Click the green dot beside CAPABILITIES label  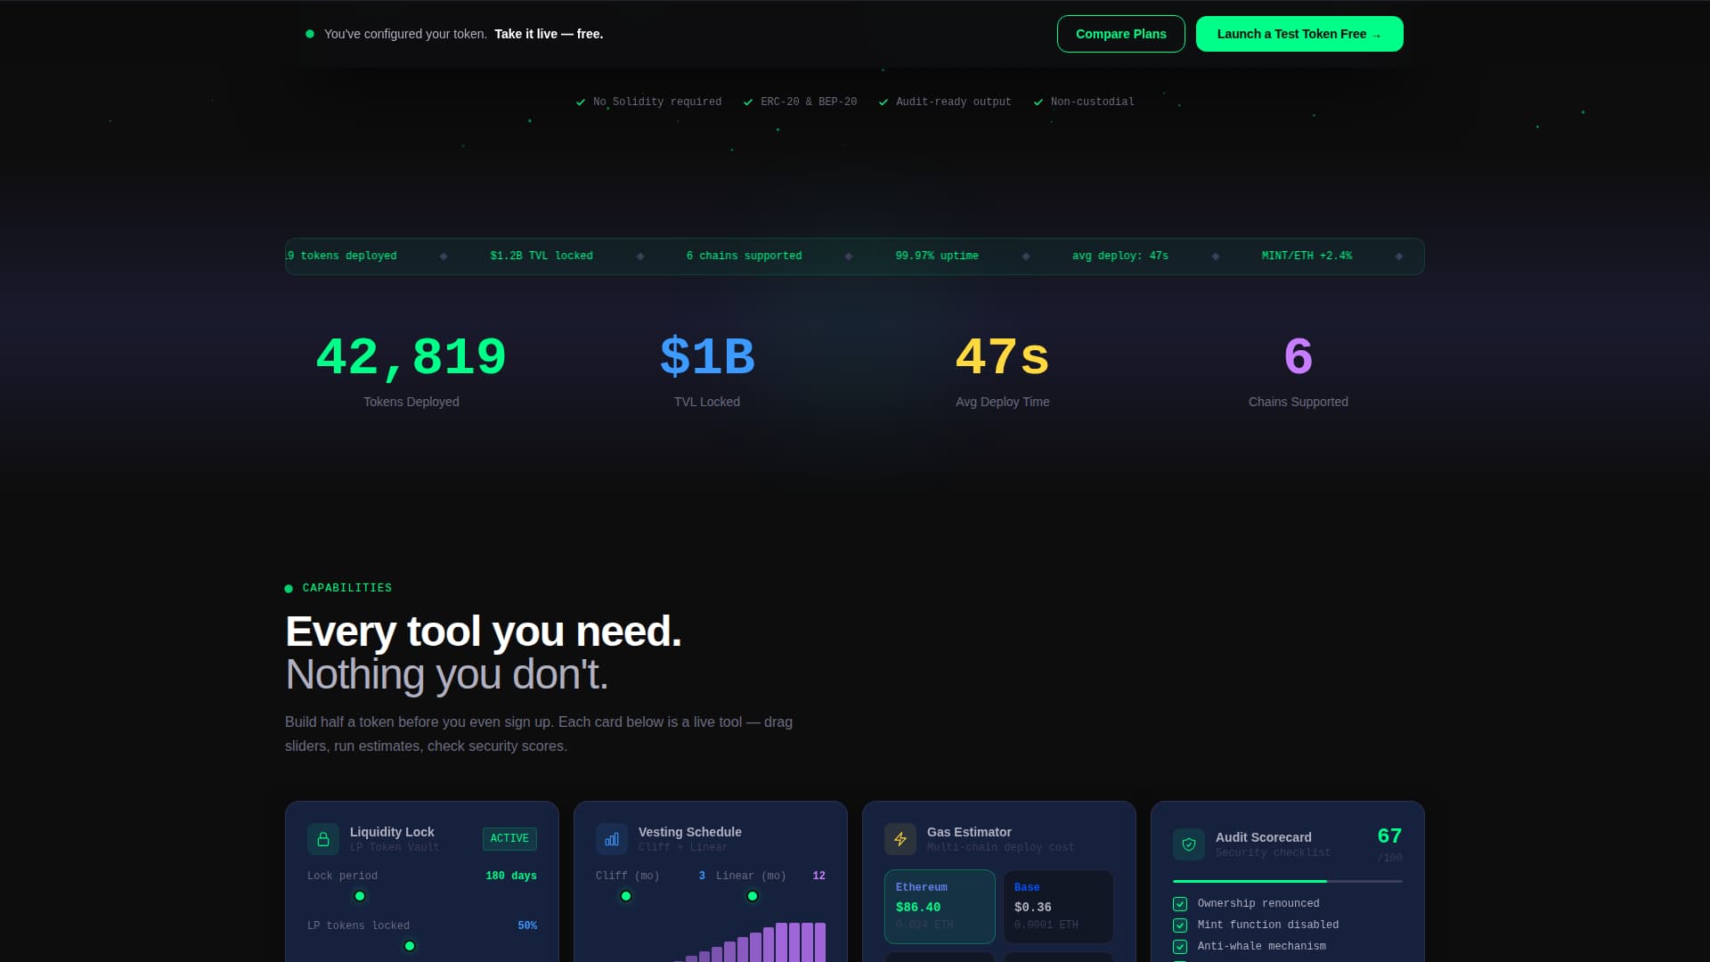coord(289,589)
